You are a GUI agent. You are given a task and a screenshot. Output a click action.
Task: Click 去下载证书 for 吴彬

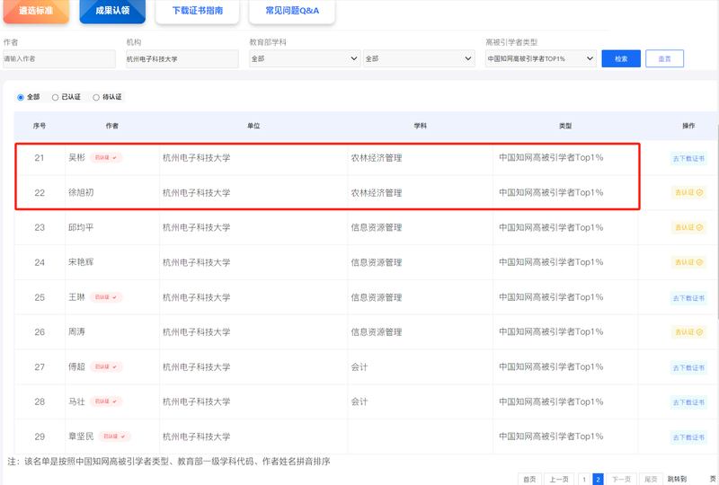pos(688,159)
